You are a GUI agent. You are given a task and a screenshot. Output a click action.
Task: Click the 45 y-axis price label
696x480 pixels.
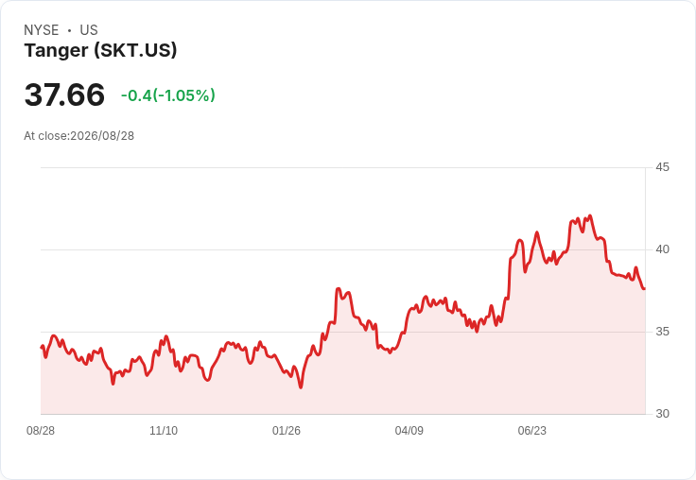coord(662,167)
